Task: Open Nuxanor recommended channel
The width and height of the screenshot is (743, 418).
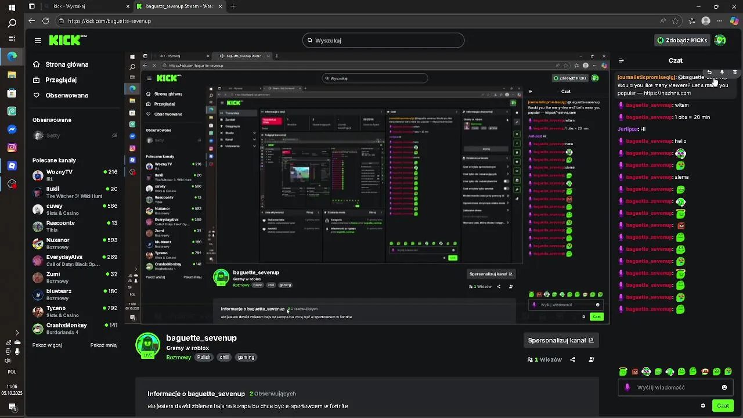Action: coord(75,243)
